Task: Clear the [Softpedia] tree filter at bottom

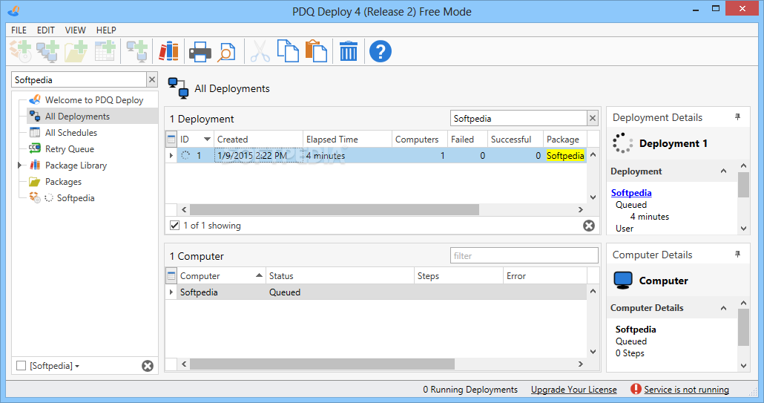Action: pos(148,366)
